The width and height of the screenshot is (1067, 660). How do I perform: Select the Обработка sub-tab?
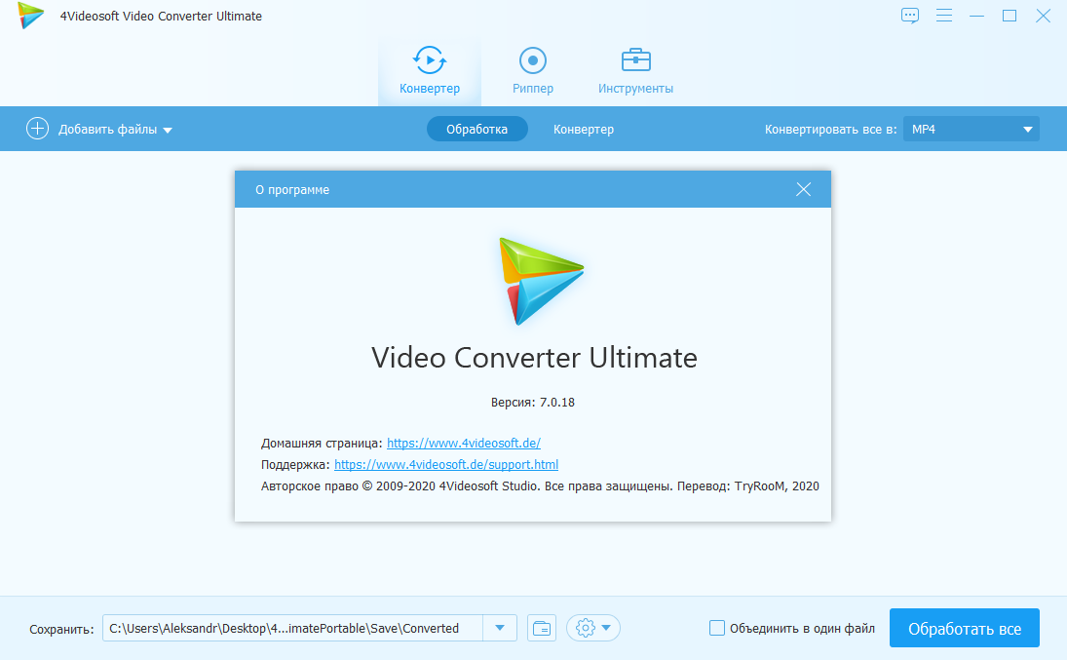(x=476, y=129)
